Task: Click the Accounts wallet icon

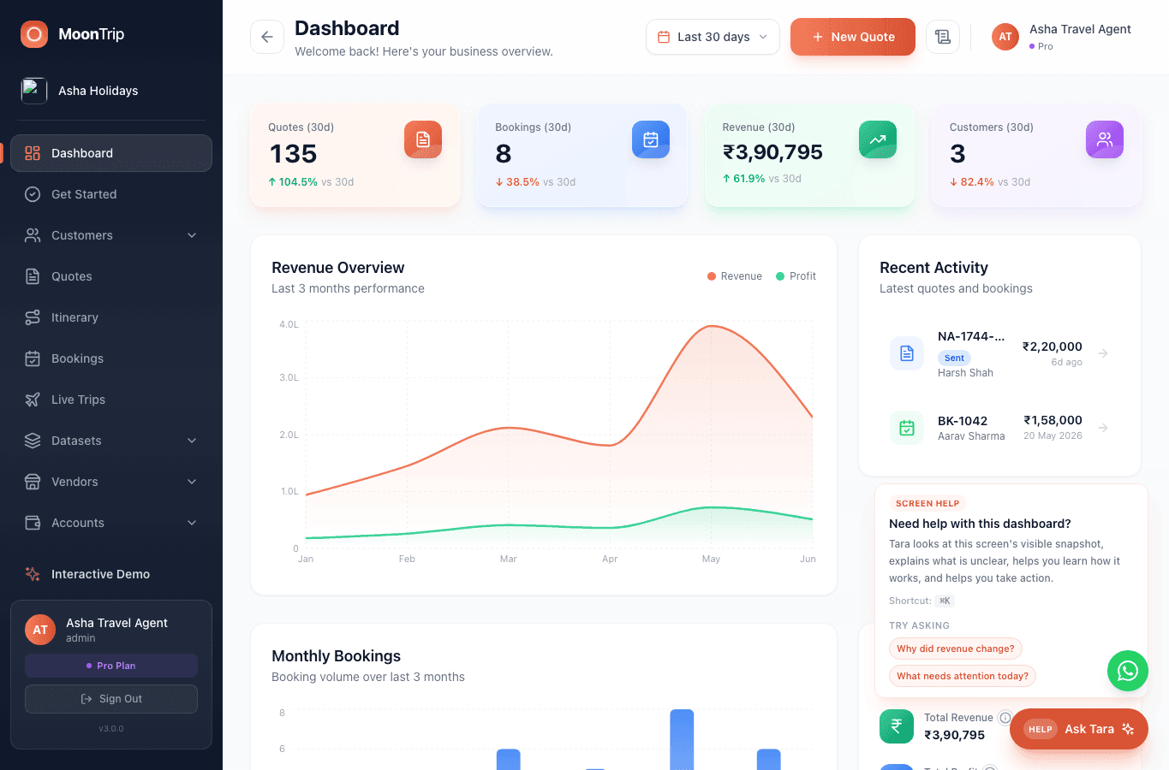Action: tap(33, 523)
